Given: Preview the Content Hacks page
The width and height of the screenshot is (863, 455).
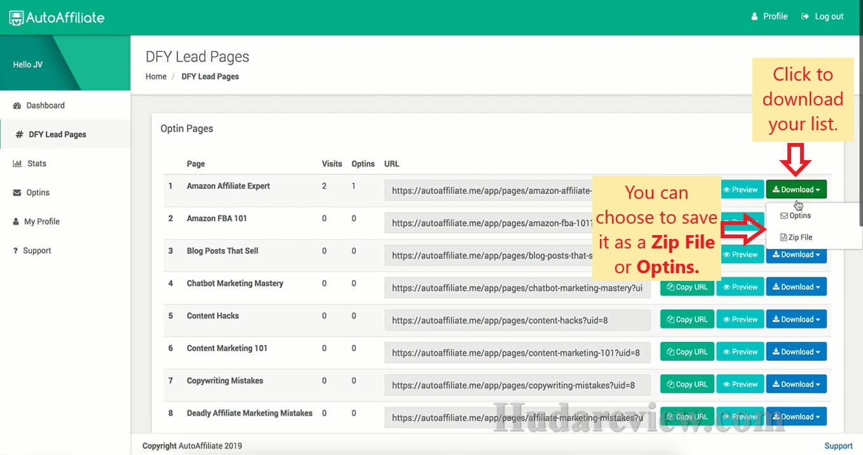Looking at the screenshot, I should (x=740, y=320).
